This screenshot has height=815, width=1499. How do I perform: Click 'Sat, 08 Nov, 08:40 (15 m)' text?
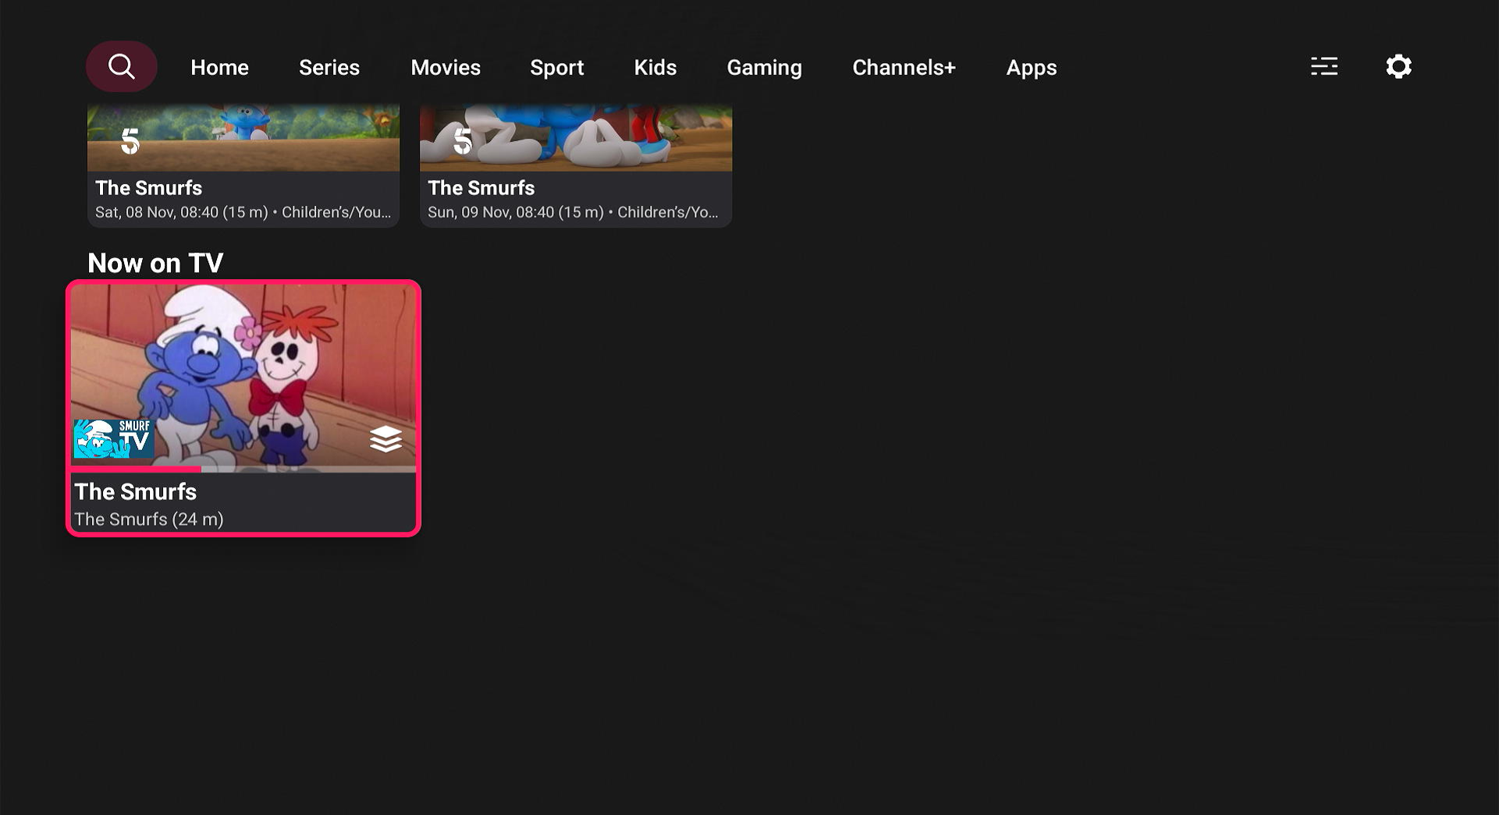(181, 212)
